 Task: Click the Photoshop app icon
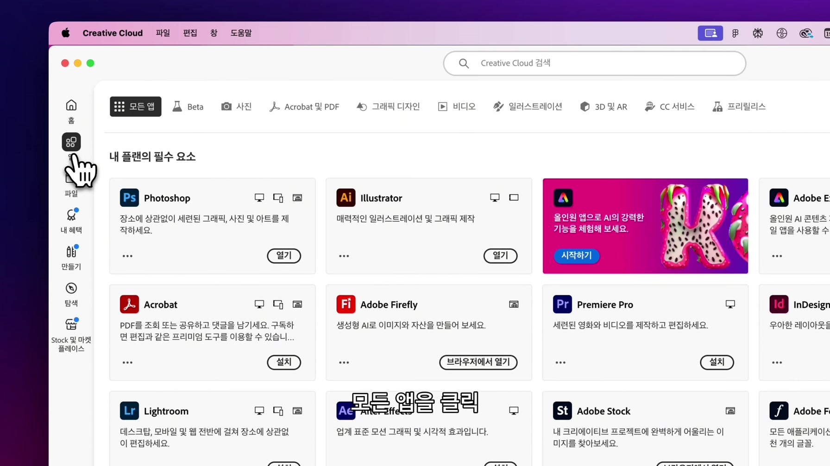point(129,198)
